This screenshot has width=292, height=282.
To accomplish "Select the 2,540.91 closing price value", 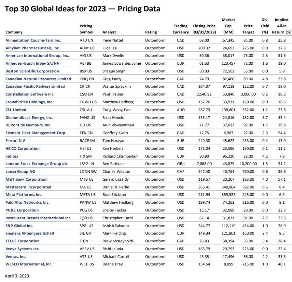I will coord(204,94).
